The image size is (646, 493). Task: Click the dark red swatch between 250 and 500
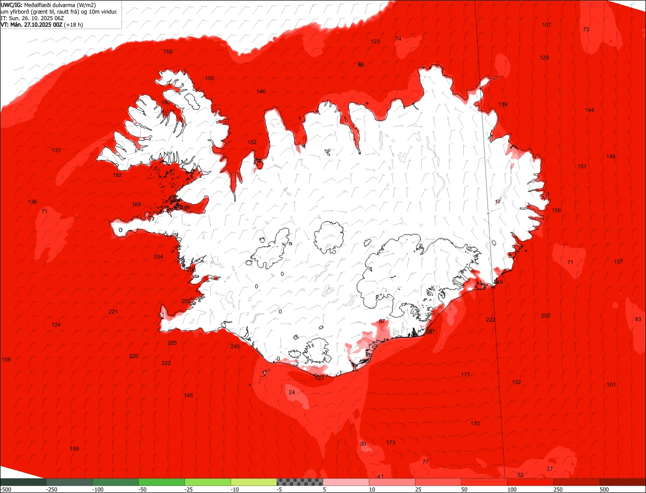pos(577,482)
